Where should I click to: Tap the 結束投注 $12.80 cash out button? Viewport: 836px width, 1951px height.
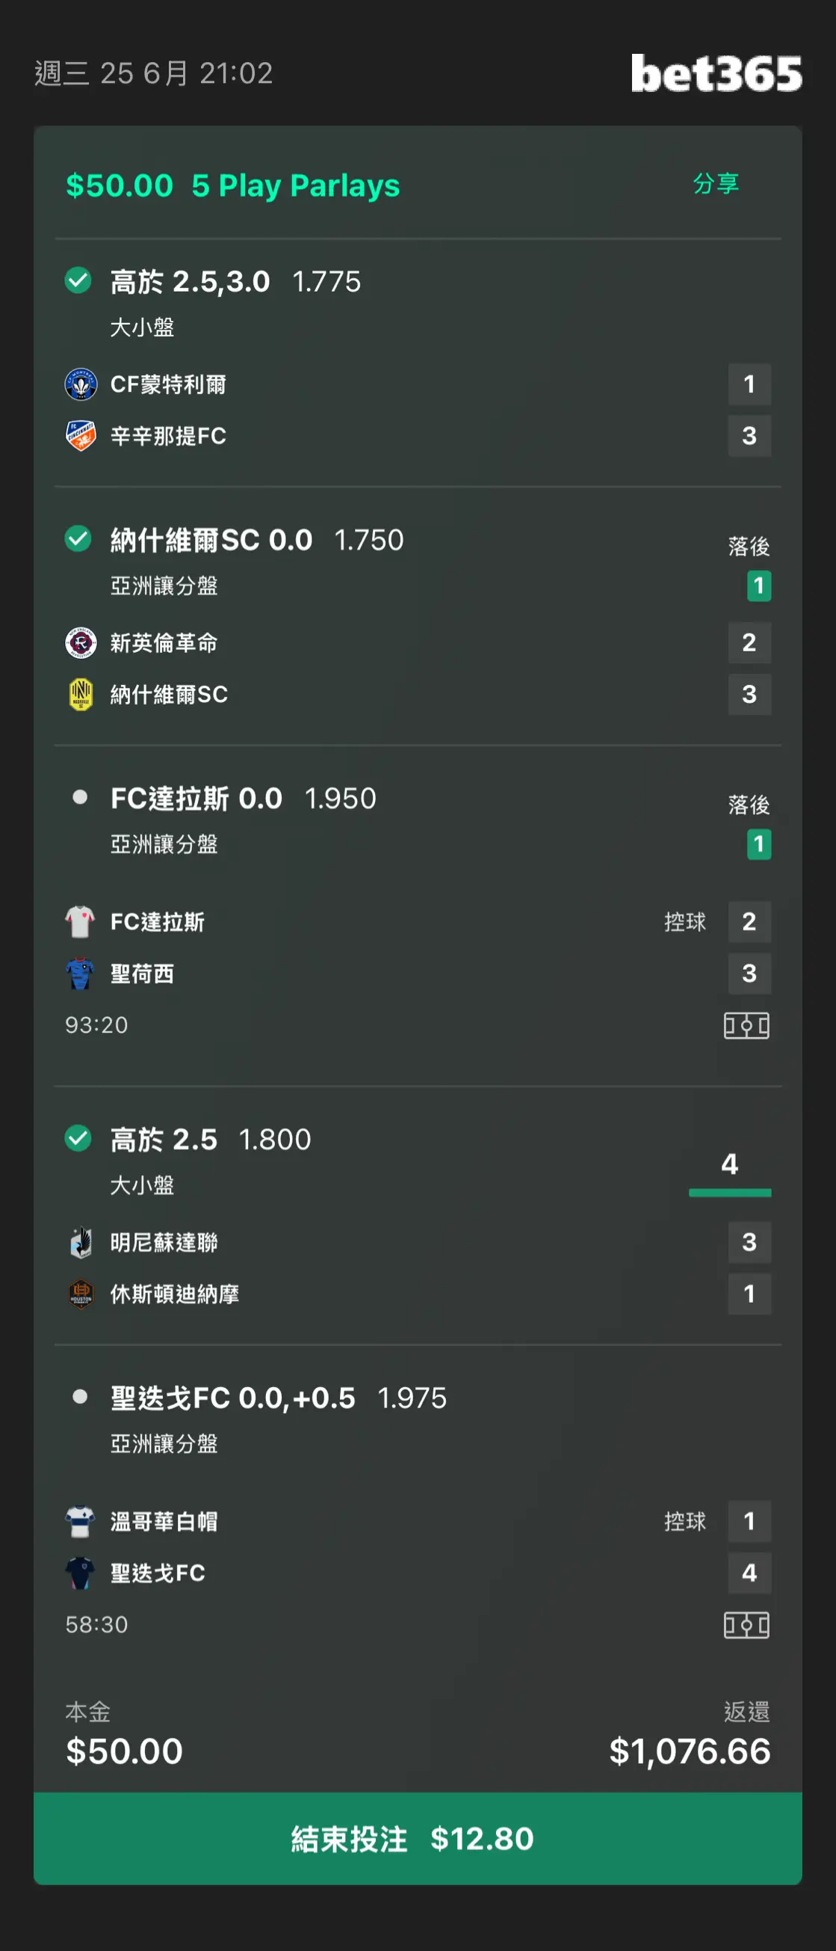coord(418,1838)
